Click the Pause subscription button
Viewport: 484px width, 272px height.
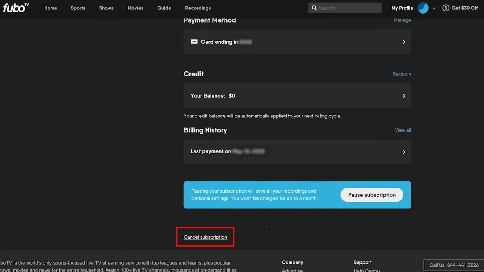click(372, 195)
